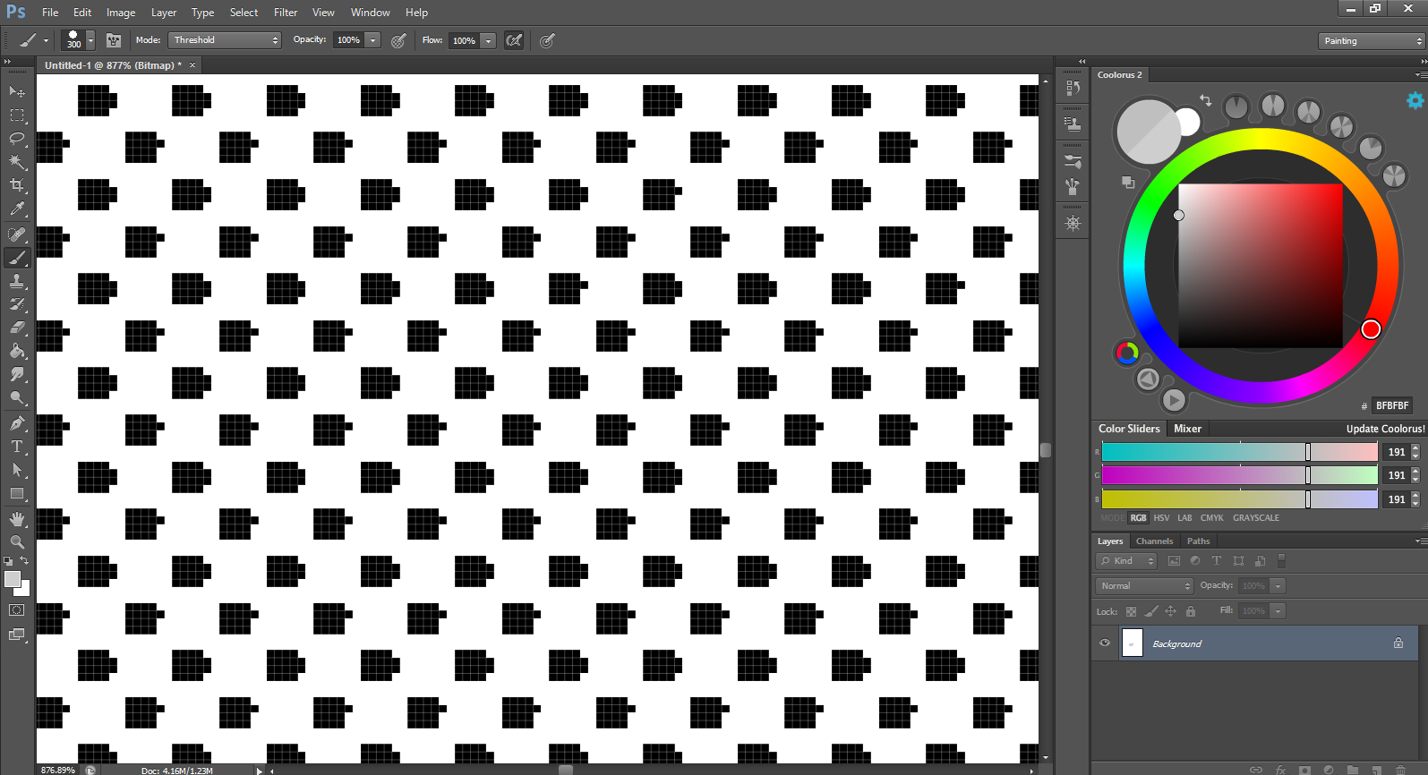Select the Pen tool

[x=17, y=423]
